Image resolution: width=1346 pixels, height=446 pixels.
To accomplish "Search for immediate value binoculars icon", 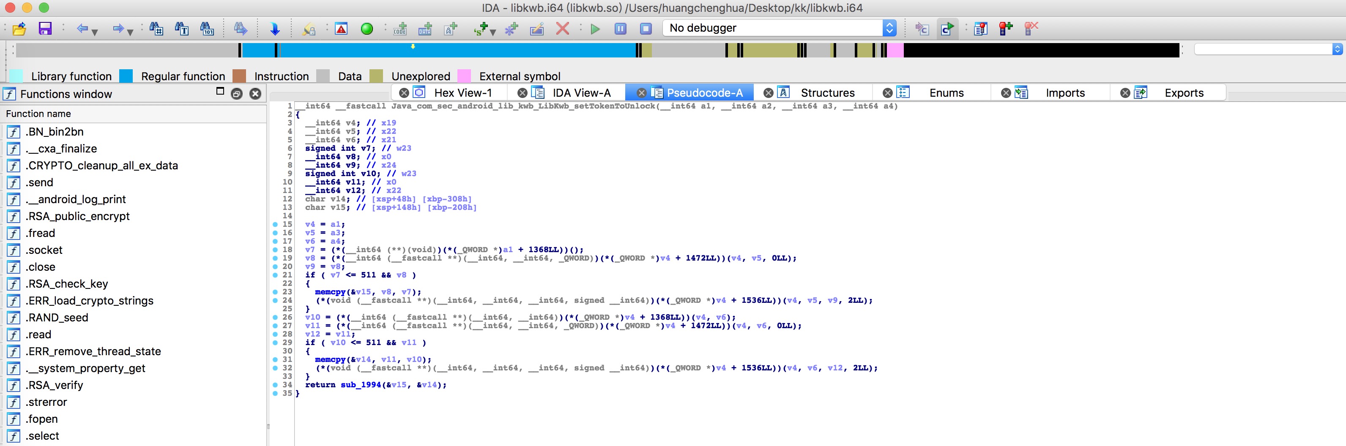I will pos(156,28).
